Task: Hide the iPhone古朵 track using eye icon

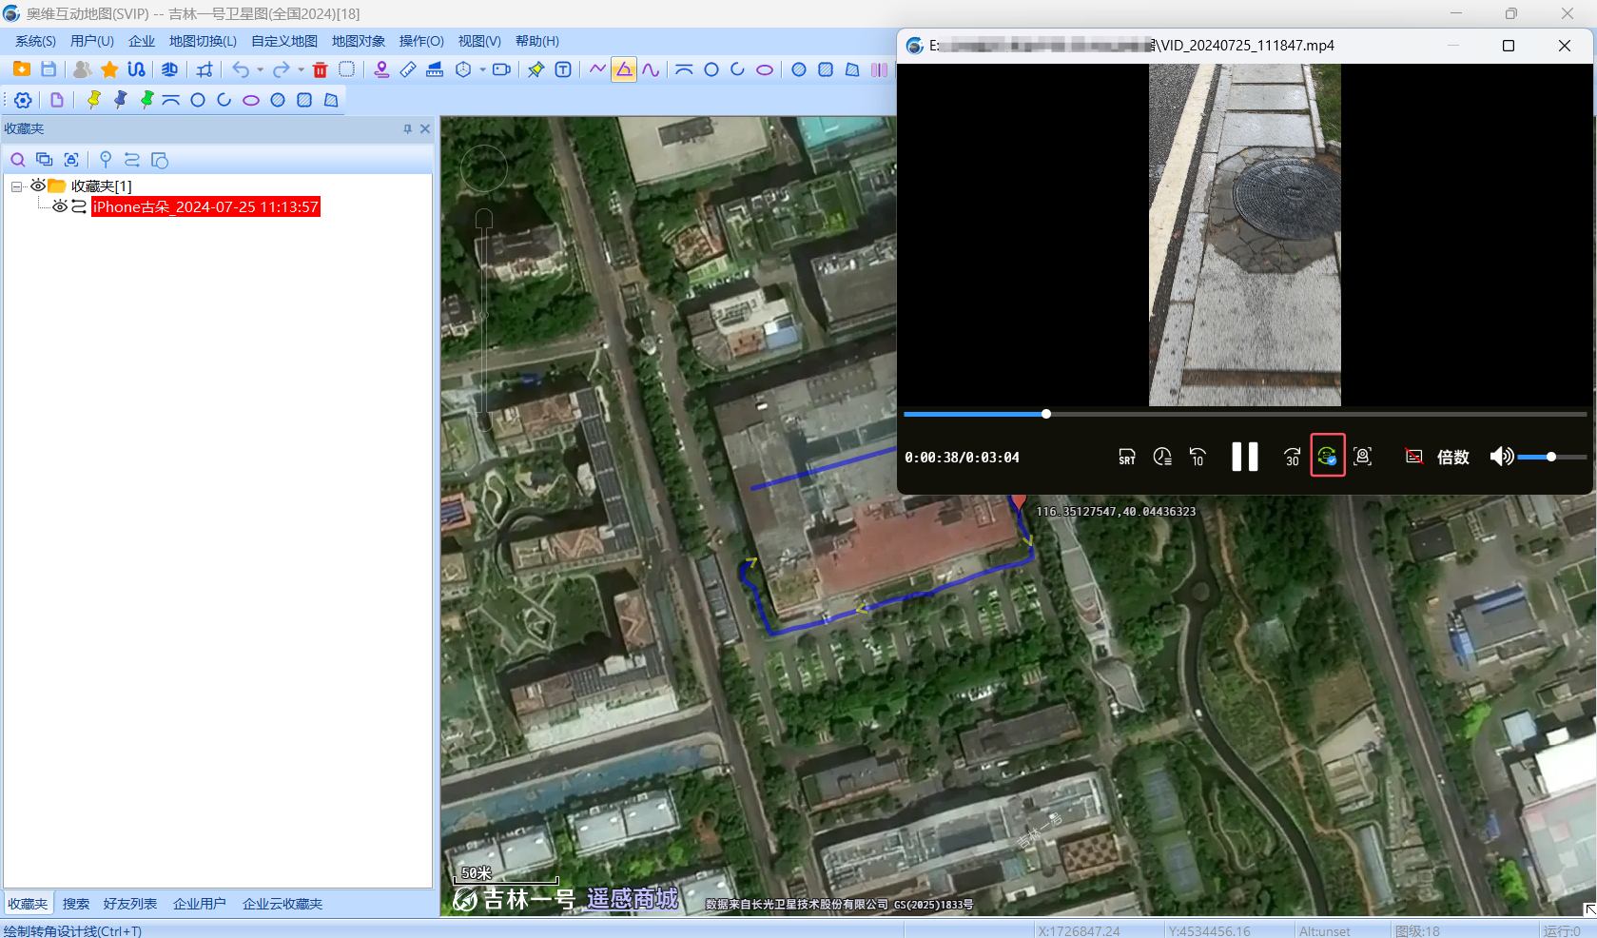Action: click(59, 206)
